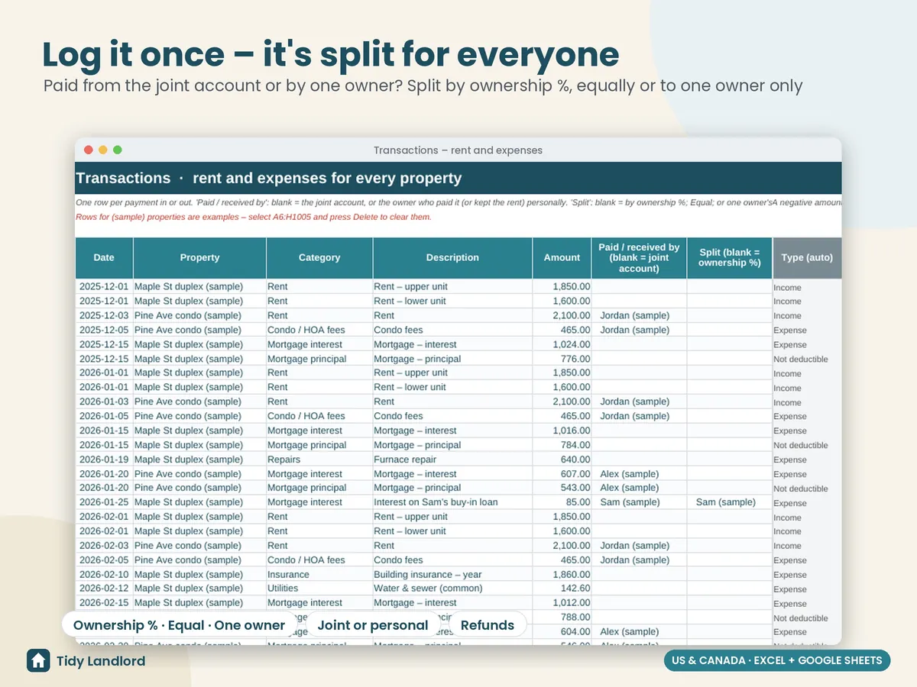
Task: Click the amount cell "85.00"
Action: coord(562,502)
